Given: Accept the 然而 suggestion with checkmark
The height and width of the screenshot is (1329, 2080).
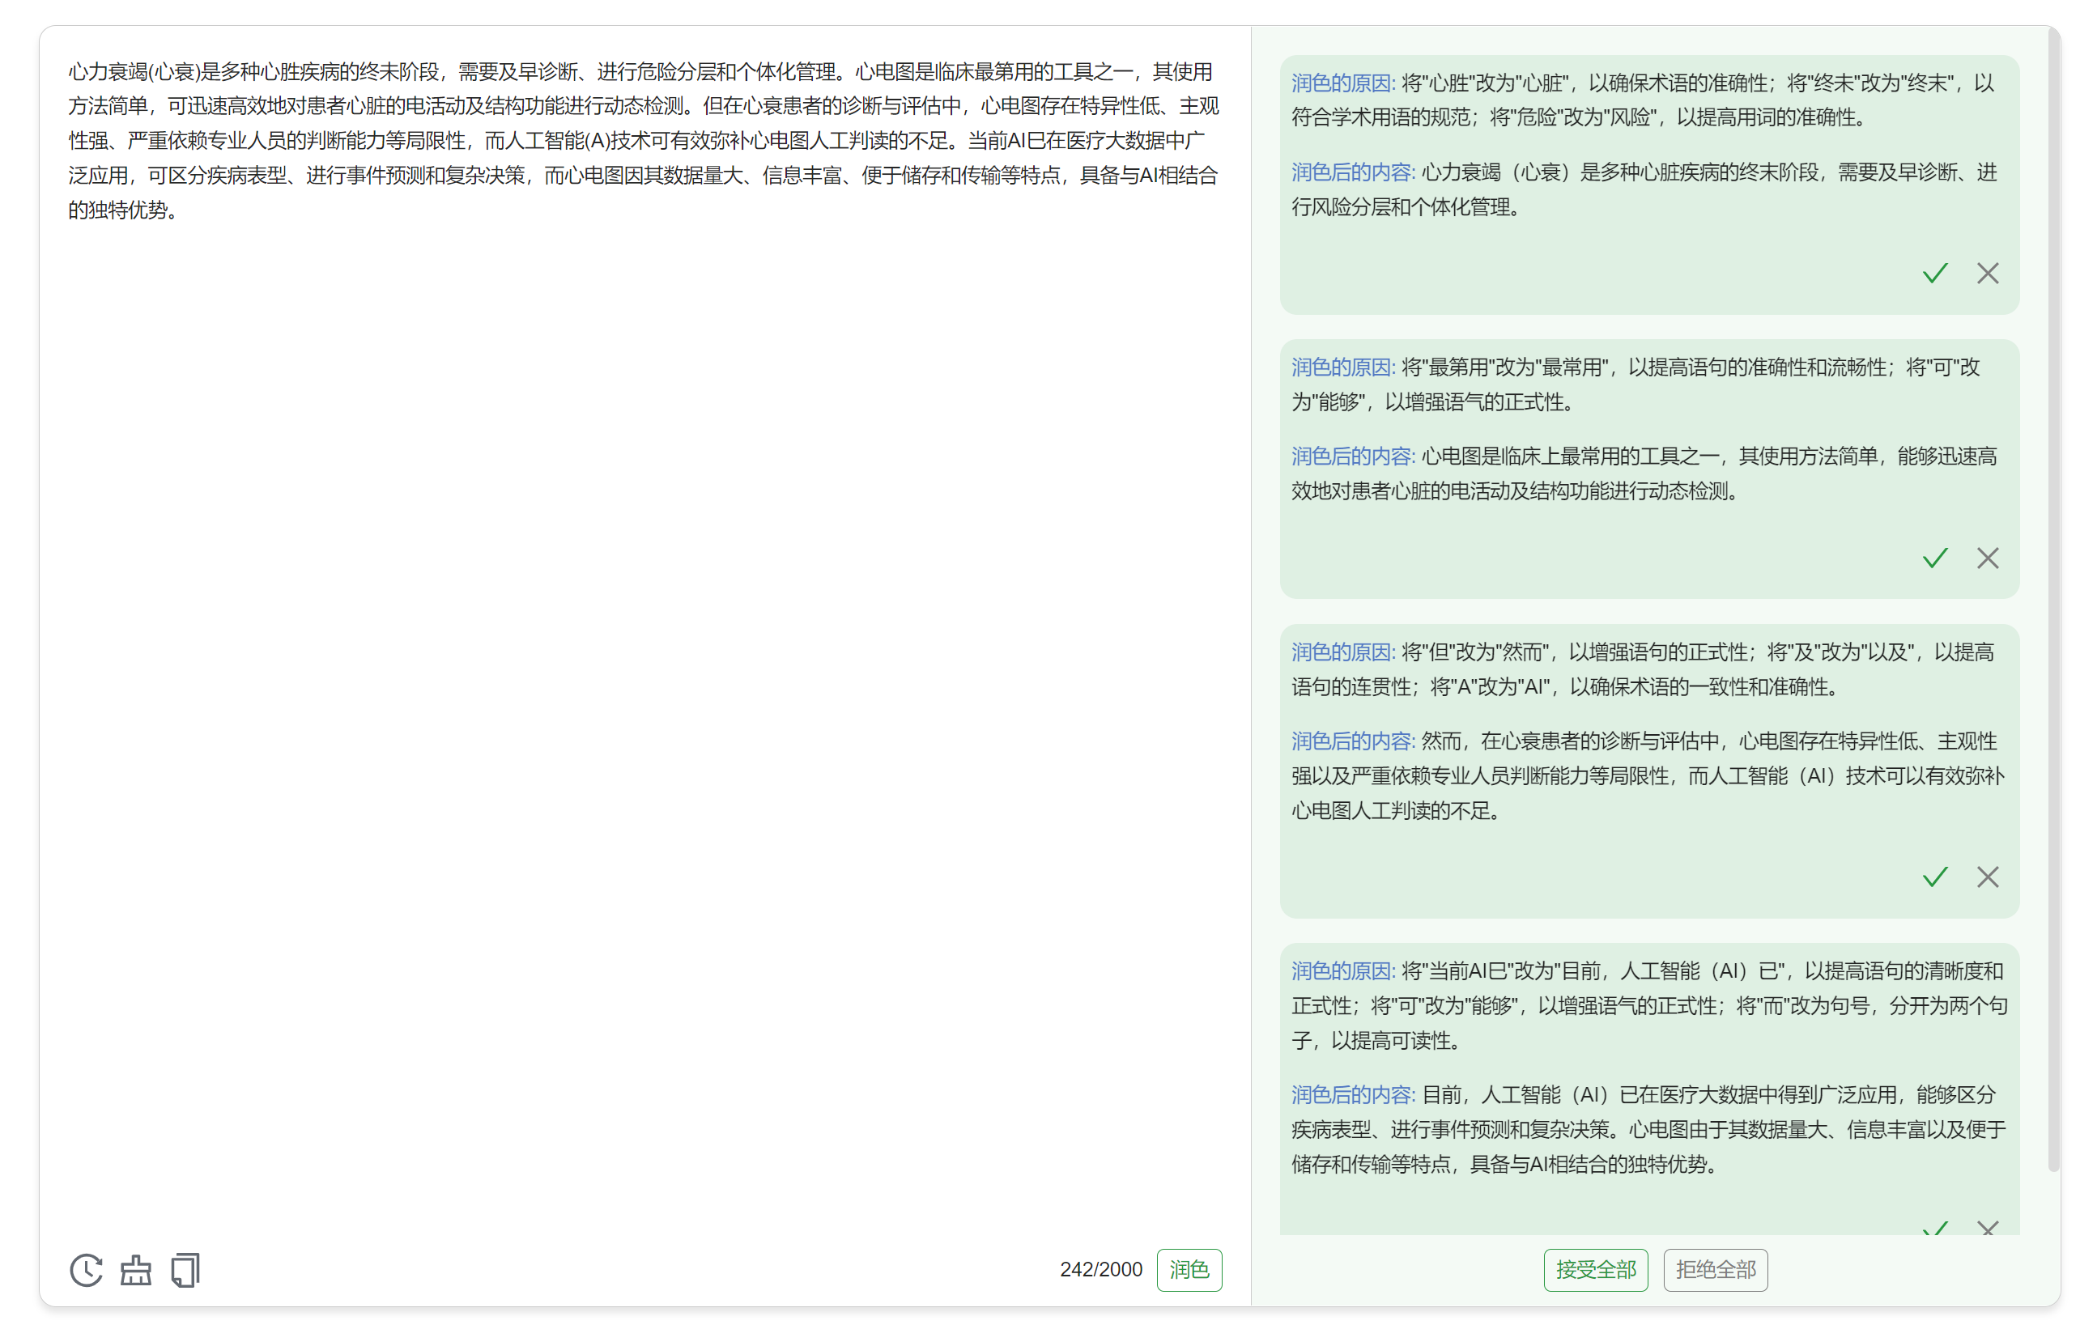Looking at the screenshot, I should click(x=1935, y=877).
